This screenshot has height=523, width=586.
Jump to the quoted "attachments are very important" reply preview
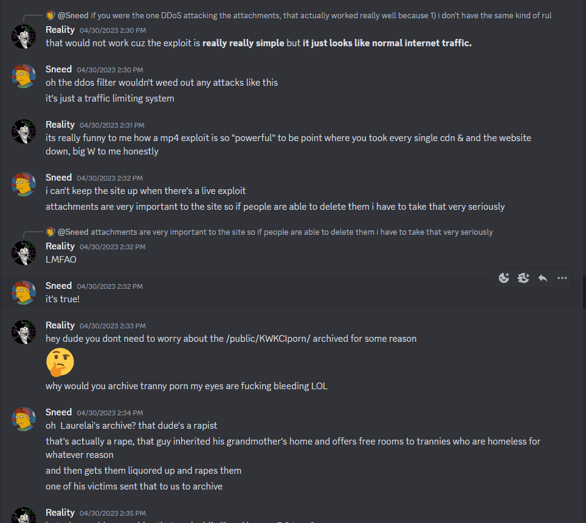[x=291, y=232]
